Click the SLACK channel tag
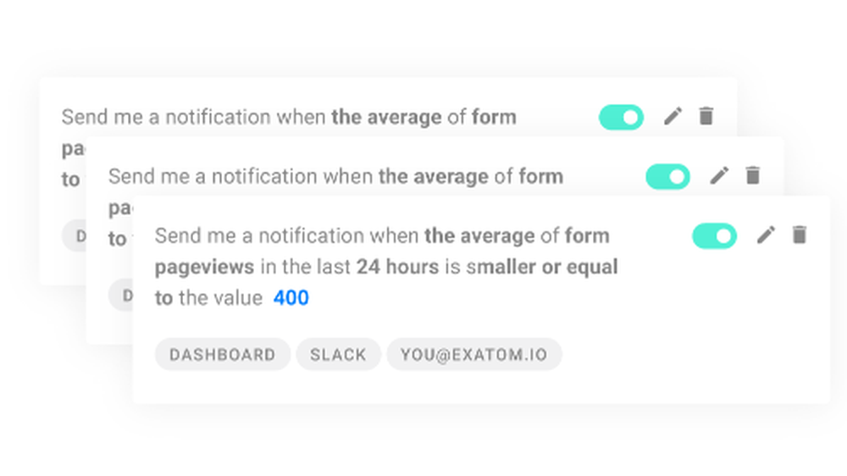Viewport: 847px width, 476px height. coord(338,355)
